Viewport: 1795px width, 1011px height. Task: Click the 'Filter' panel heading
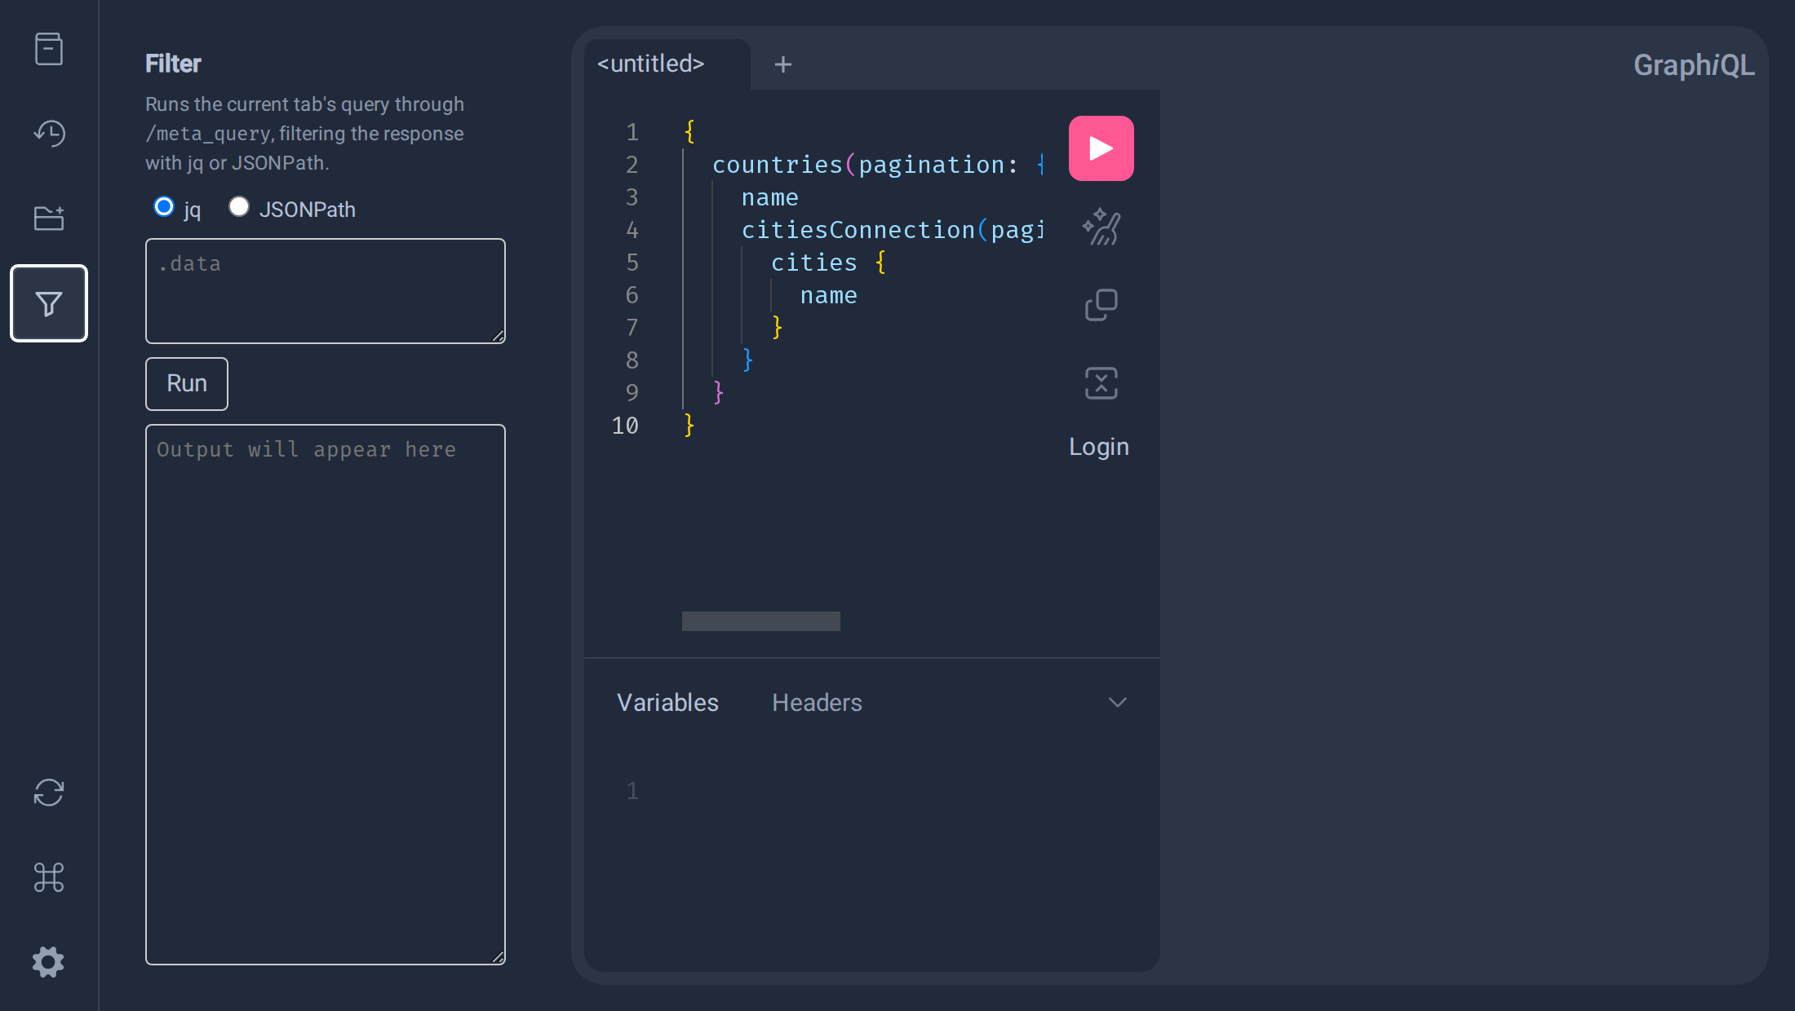pos(173,64)
